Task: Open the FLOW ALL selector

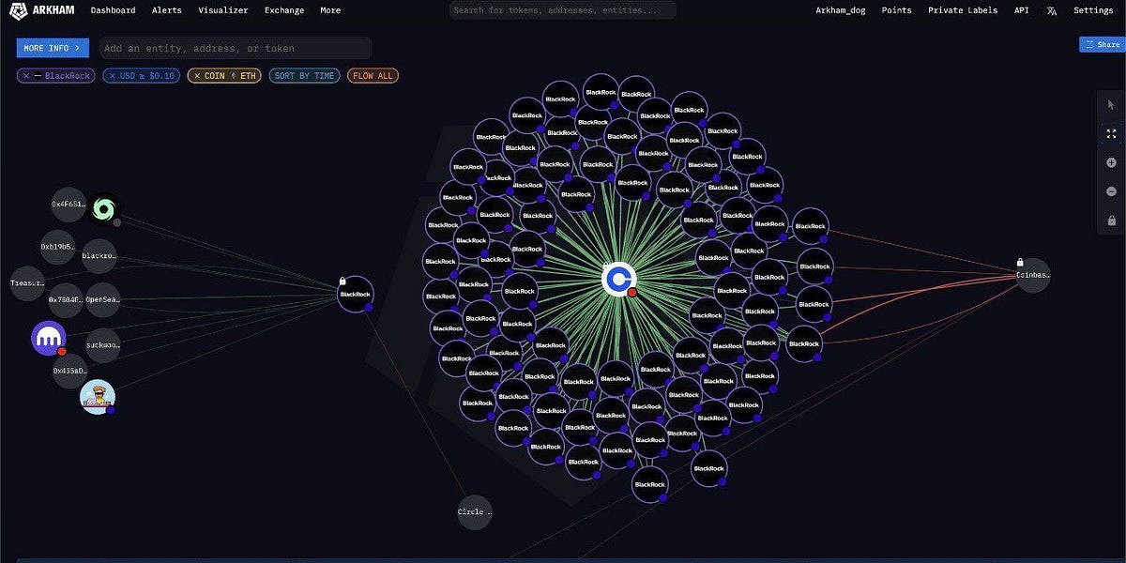Action: coord(373,76)
